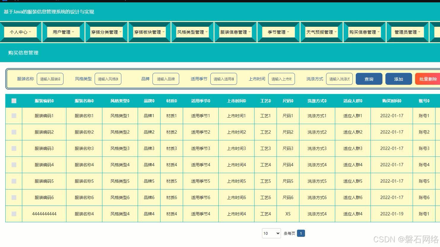This screenshot has height=247, width=440.
Task: Sort by 工艺 column arrows
Action: [270, 101]
